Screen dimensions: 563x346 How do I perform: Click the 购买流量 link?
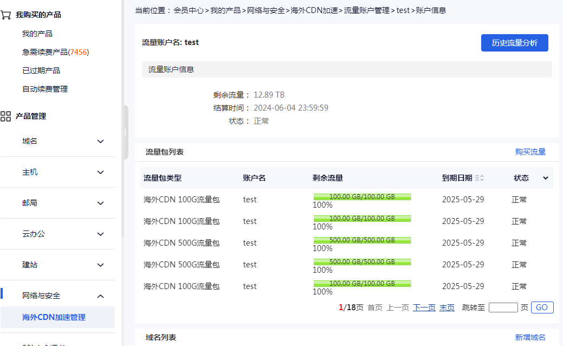pyautogui.click(x=530, y=152)
